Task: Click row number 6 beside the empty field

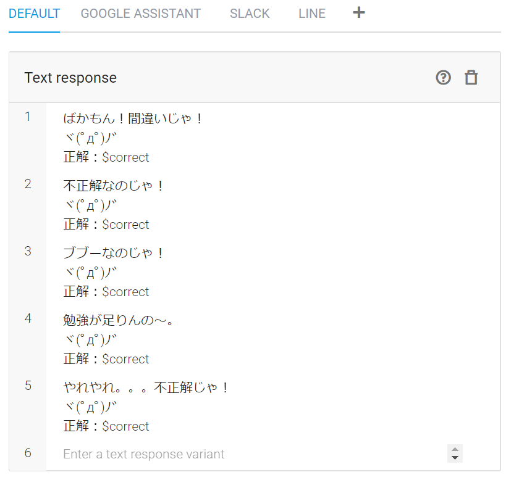Action: 28,453
